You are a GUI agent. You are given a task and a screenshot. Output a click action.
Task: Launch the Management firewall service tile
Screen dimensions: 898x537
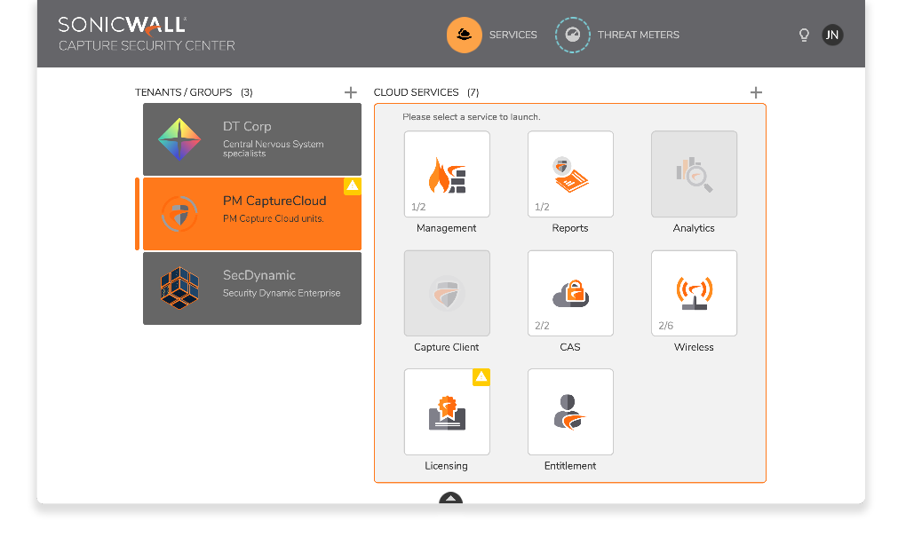coord(447,174)
